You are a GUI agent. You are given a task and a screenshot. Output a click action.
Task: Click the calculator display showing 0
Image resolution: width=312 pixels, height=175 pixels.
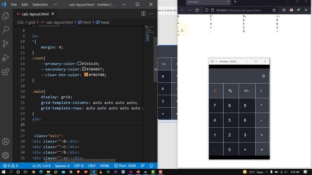click(239, 76)
